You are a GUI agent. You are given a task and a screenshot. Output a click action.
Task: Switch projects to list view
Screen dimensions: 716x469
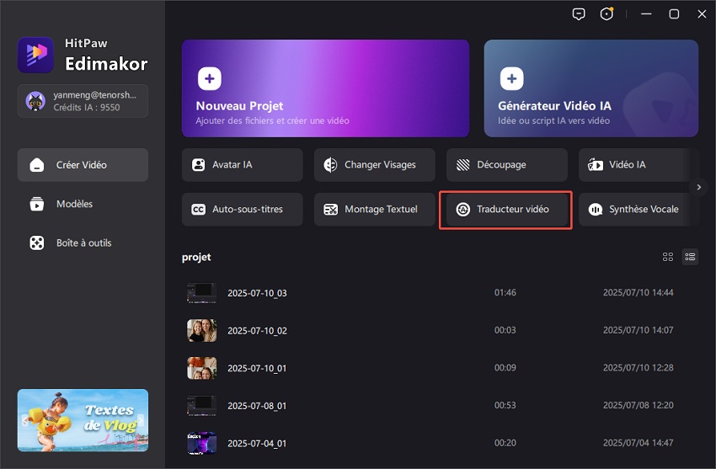pyautogui.click(x=690, y=257)
